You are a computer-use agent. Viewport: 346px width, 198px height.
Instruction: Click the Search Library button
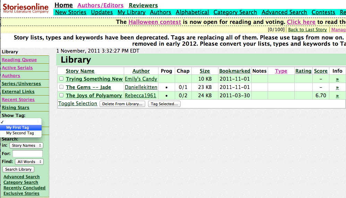(x=18, y=169)
